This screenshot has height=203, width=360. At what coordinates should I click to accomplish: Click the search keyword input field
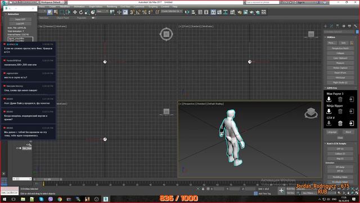pos(263,2)
